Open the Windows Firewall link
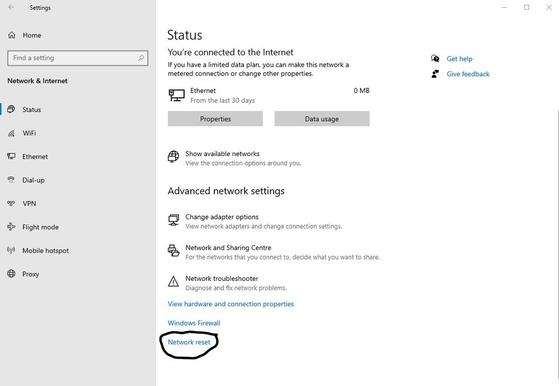Screen dimensions: 559x386 [x=194, y=323]
